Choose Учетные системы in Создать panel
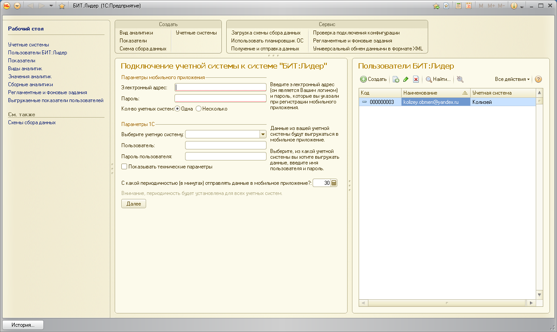Screen dimensions: 557x332 tap(196, 33)
